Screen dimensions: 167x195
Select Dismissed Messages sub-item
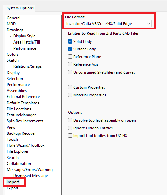tap(31, 176)
